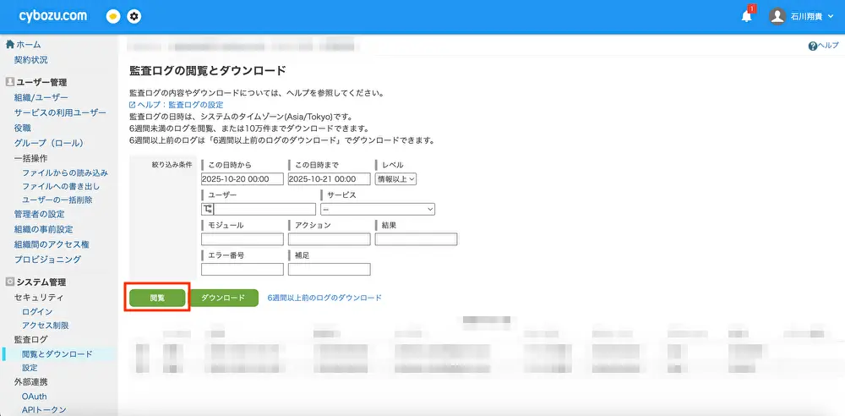Image resolution: width=845 pixels, height=416 pixels.
Task: Click the この日時まで date field
Action: tap(330, 179)
